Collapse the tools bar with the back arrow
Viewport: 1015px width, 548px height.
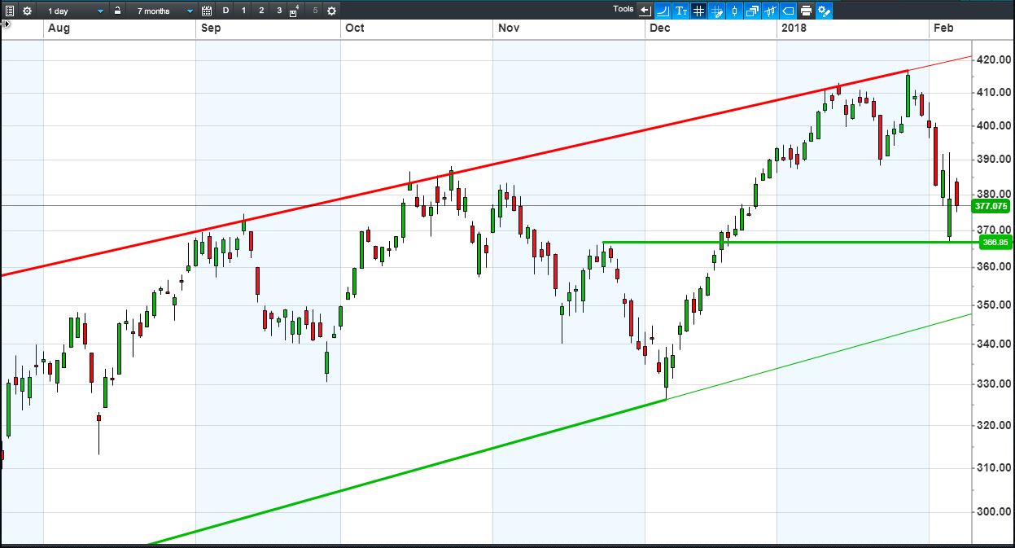pos(645,11)
